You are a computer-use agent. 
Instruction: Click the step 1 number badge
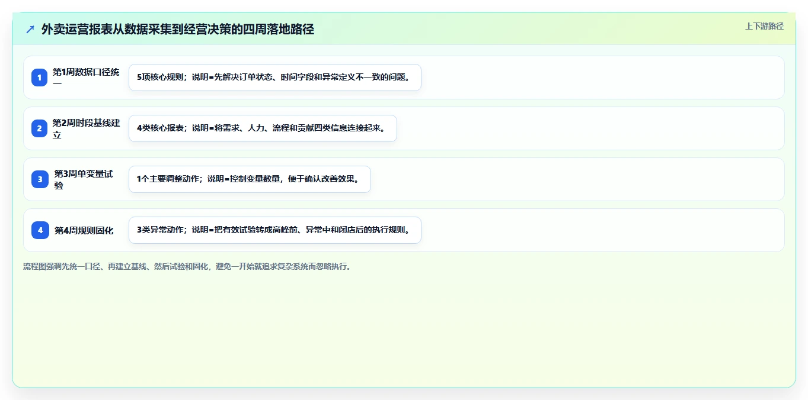40,78
